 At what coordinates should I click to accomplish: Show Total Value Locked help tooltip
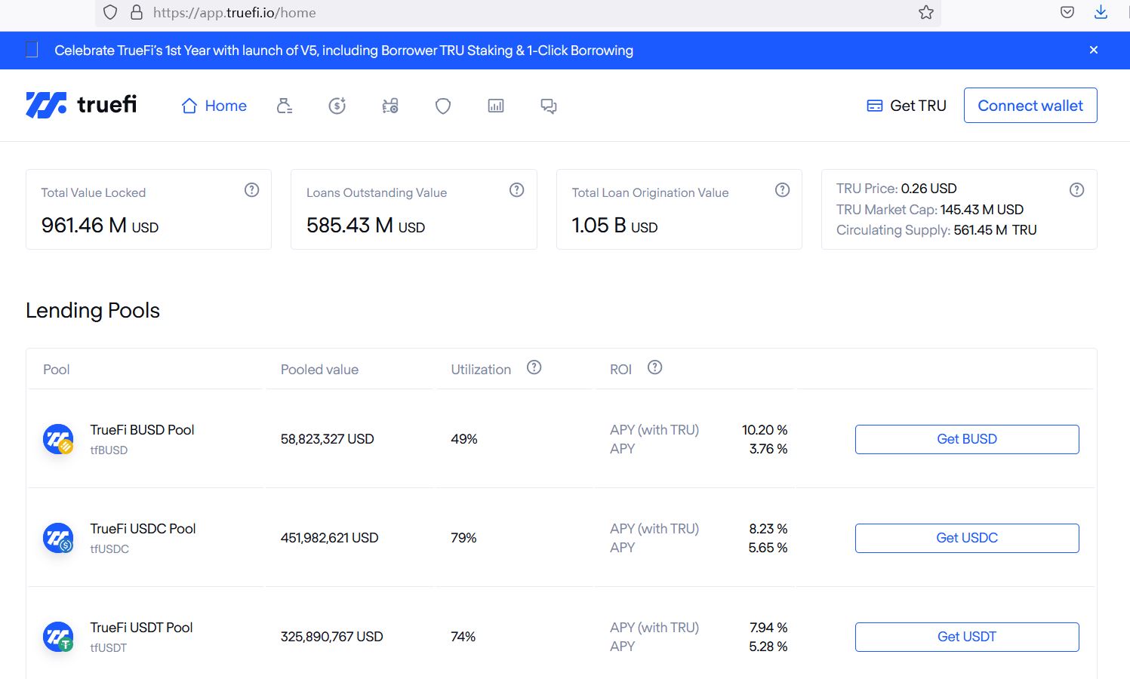(252, 190)
